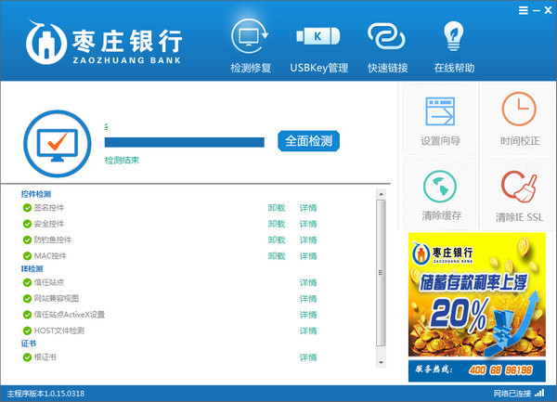The image size is (557, 402).
Task: Open the 在线帮助 lightbulb icon
Action: (454, 36)
